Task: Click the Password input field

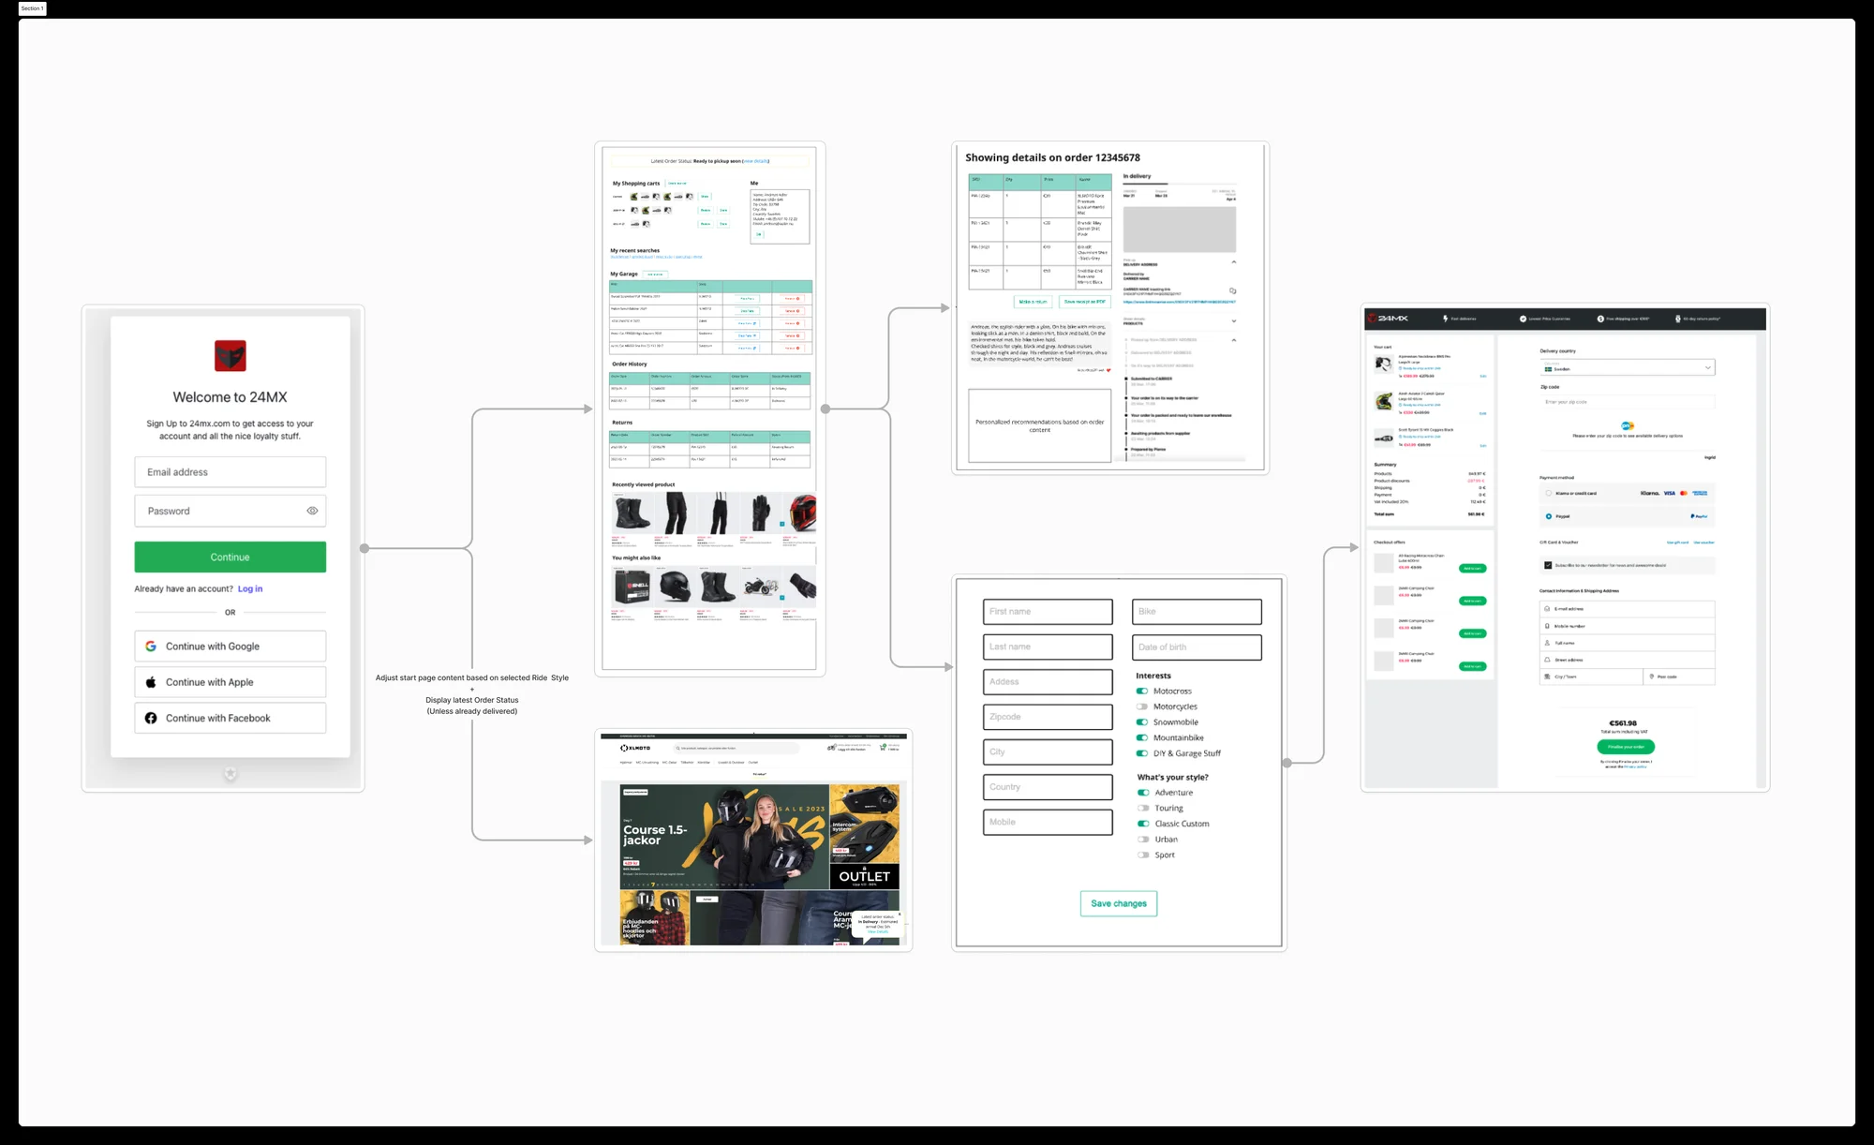Action: coord(231,511)
